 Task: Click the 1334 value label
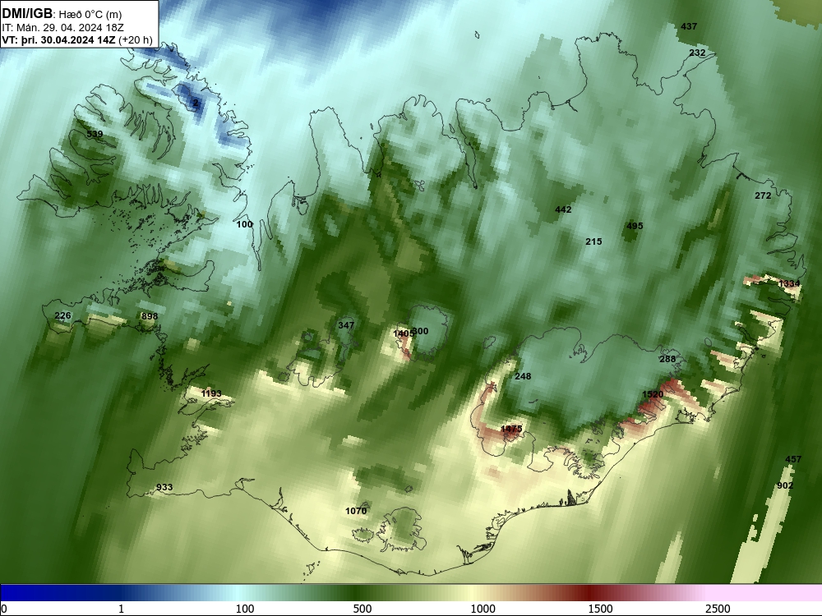pyautogui.click(x=789, y=283)
